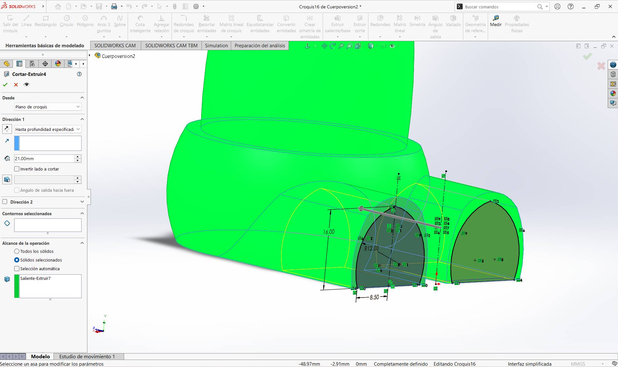Collapse the Dirección 1 section
Image resolution: width=618 pixels, height=367 pixels.
coord(82,119)
